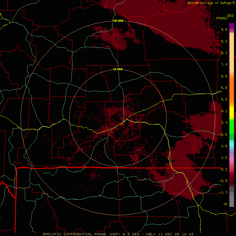The width and height of the screenshot is (236, 236).
Task: Click the -1.3 legend value
Action: point(223,192)
